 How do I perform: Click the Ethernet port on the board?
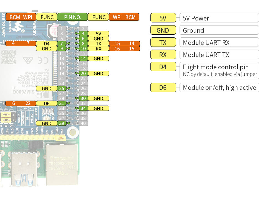[62, 165]
